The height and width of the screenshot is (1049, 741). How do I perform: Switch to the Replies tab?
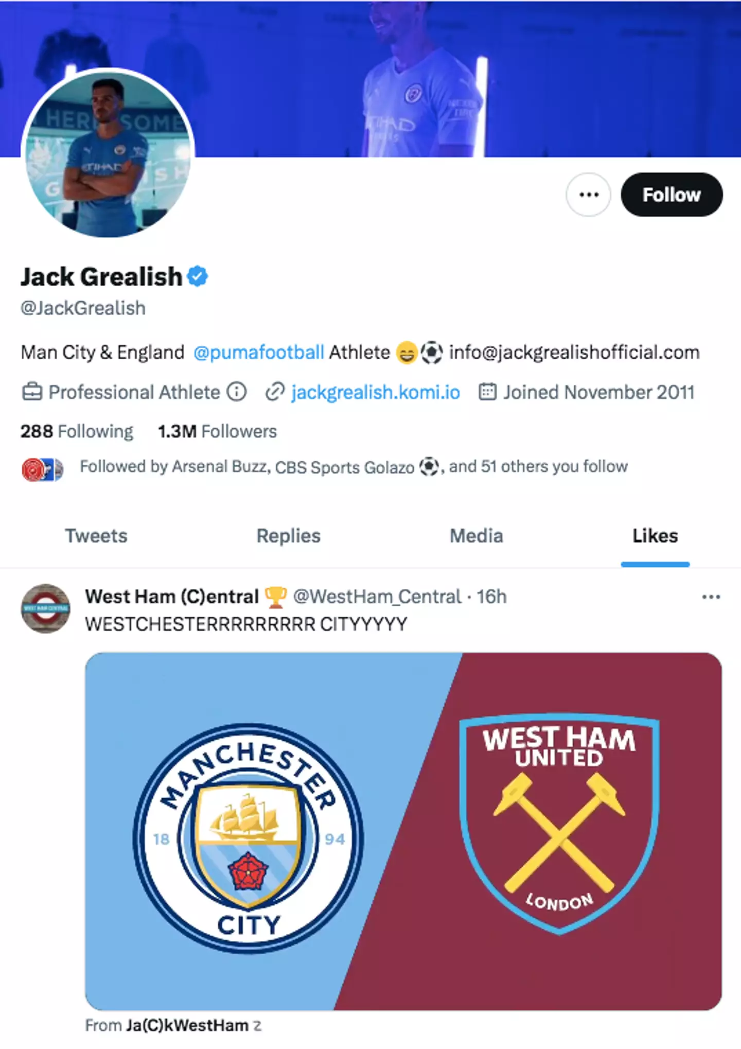pos(288,536)
